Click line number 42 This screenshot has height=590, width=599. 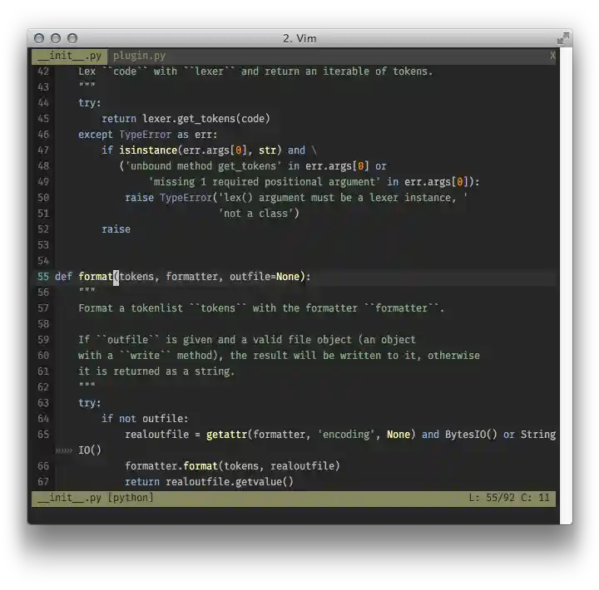43,71
